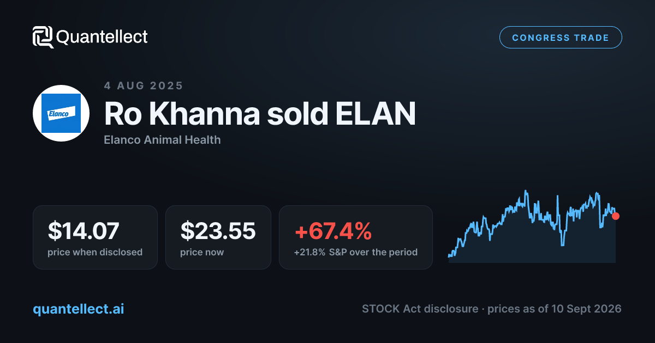
Task: Click the red dot on the price chart
Action: click(616, 216)
